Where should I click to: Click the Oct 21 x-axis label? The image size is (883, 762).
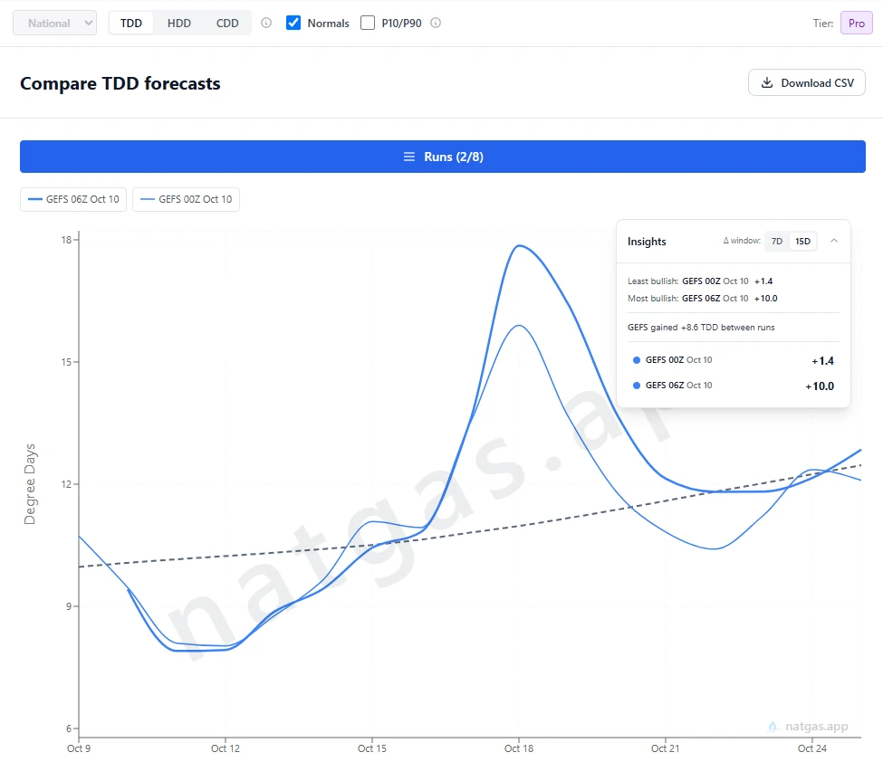pos(665,748)
